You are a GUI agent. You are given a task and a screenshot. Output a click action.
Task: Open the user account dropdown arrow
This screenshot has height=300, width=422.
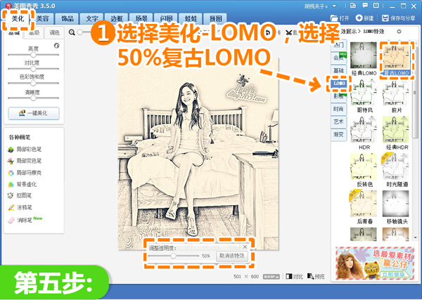[x=334, y=6]
